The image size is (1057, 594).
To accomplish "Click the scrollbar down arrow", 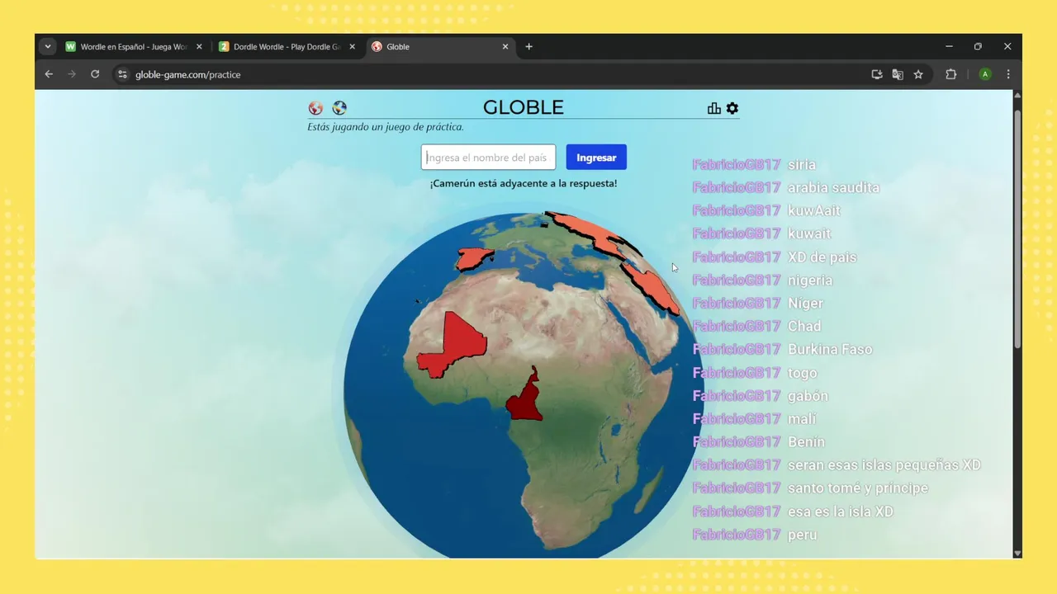I will [1017, 554].
